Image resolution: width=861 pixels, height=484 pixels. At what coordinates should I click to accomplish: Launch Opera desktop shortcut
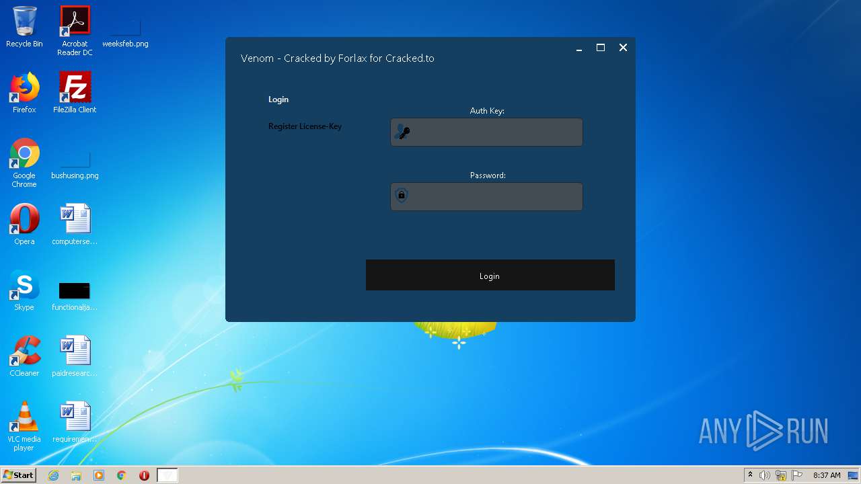coord(24,225)
